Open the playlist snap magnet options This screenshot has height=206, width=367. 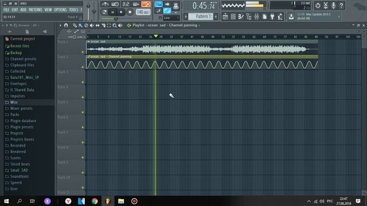[66, 25]
